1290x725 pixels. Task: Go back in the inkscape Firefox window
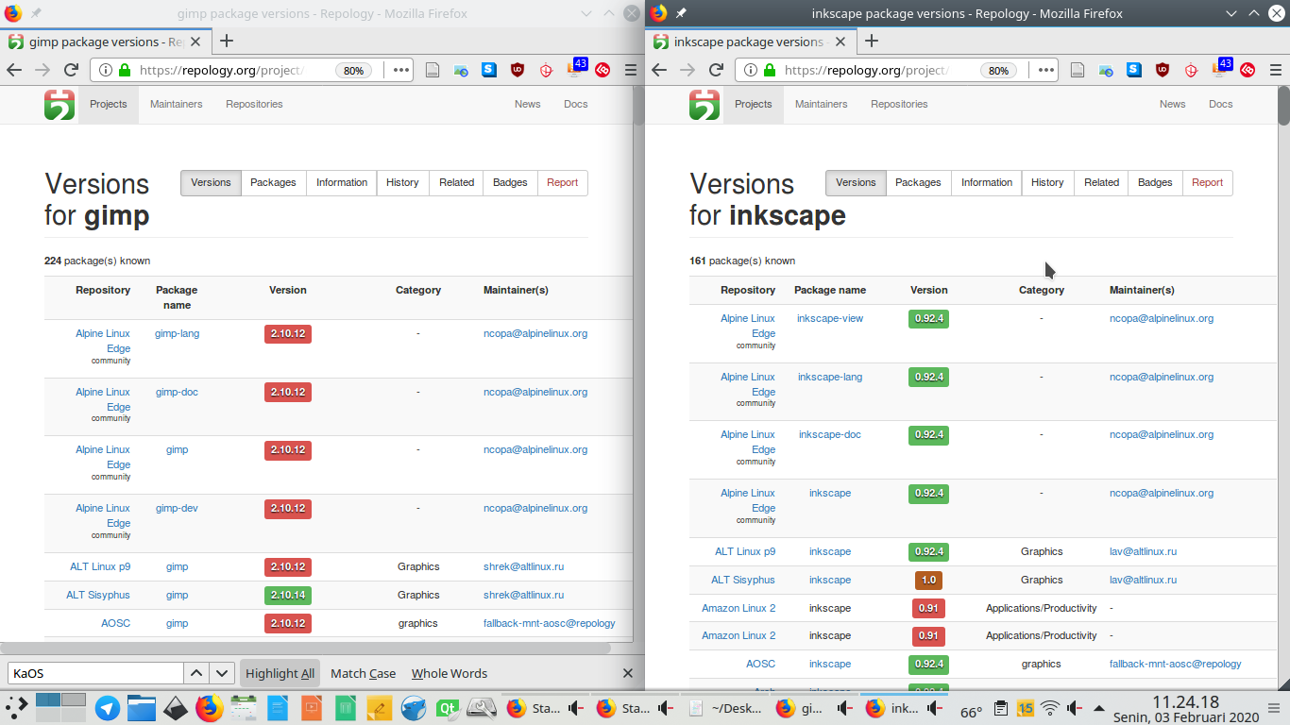click(x=659, y=70)
